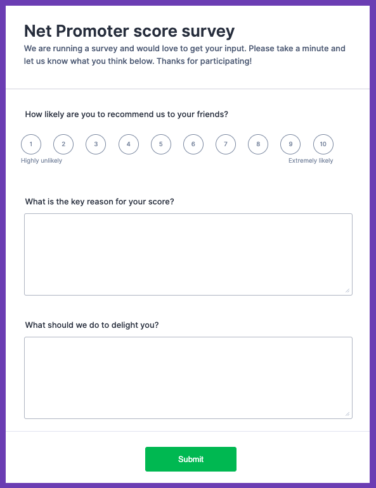376x488 pixels.
Task: Choose rating 8 on the scale
Action: (258, 144)
